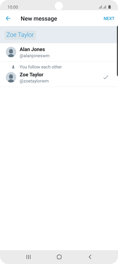Select the Alan Jones contact row
The image size is (118, 264).
tap(59, 52)
